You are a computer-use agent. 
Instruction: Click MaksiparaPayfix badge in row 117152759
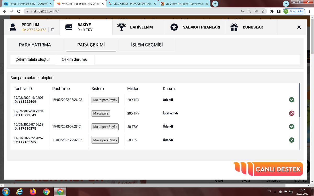pyautogui.click(x=105, y=140)
